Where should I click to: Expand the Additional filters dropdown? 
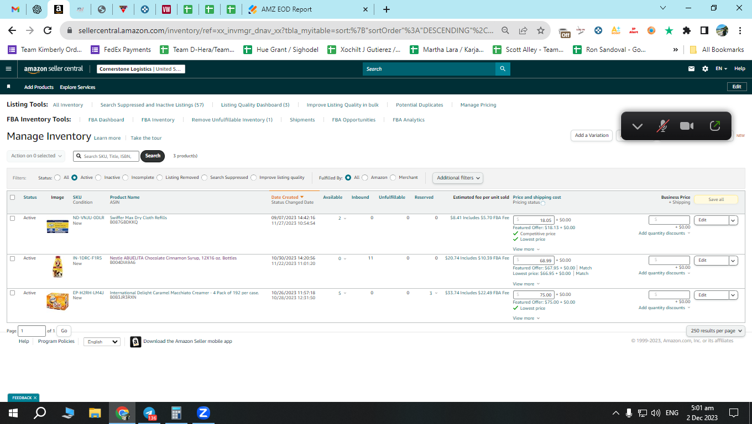458,178
